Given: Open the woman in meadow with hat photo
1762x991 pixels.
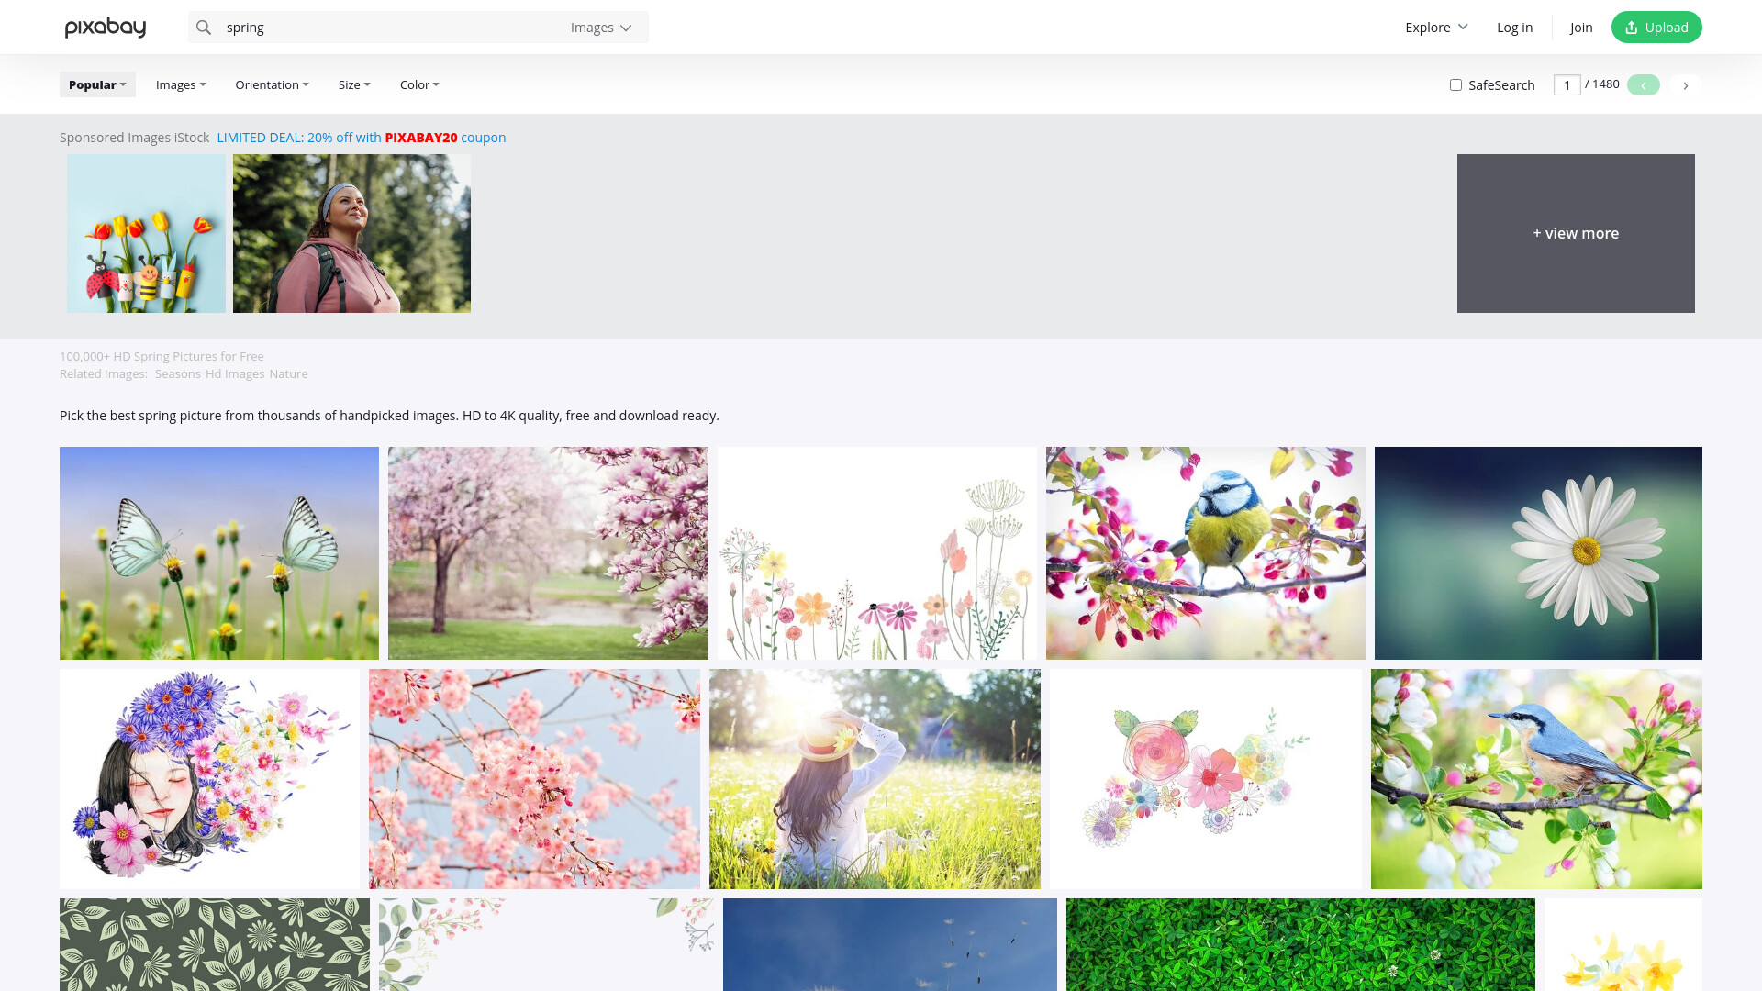Looking at the screenshot, I should click(x=875, y=779).
